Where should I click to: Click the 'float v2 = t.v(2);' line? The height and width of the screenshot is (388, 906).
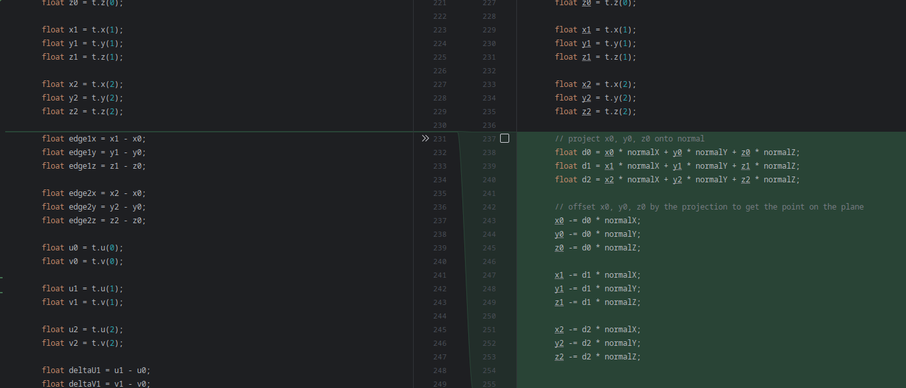[82, 343]
